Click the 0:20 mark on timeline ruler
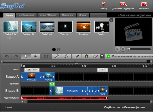The width and height of the screenshot is (153, 112). click(84, 66)
